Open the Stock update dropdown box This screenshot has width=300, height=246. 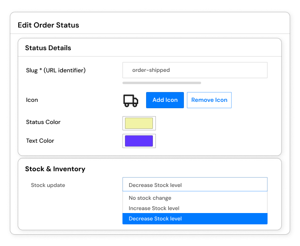[195, 184]
